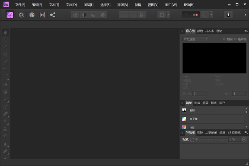Viewport: 249px width, 166px height.
Task: Click the Select All toolbar button
Action: 124,15
